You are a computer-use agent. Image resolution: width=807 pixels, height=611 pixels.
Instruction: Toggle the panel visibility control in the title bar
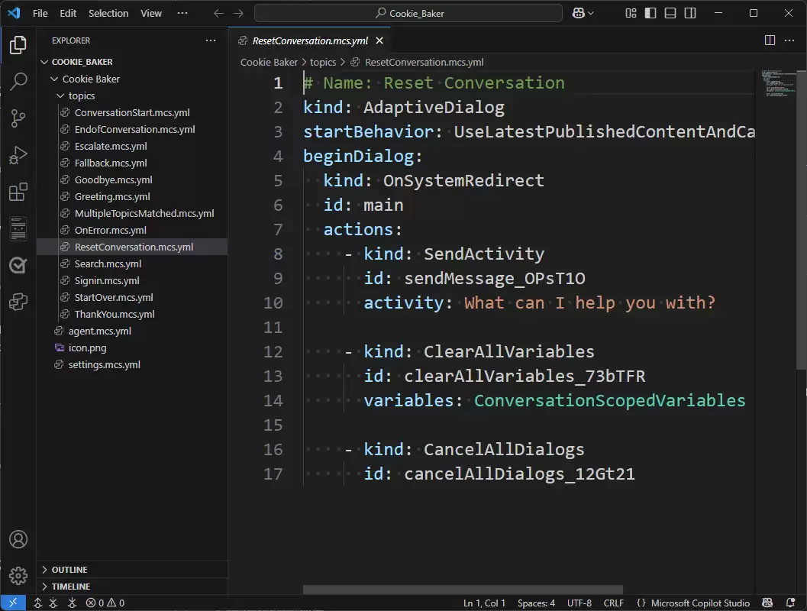(670, 13)
